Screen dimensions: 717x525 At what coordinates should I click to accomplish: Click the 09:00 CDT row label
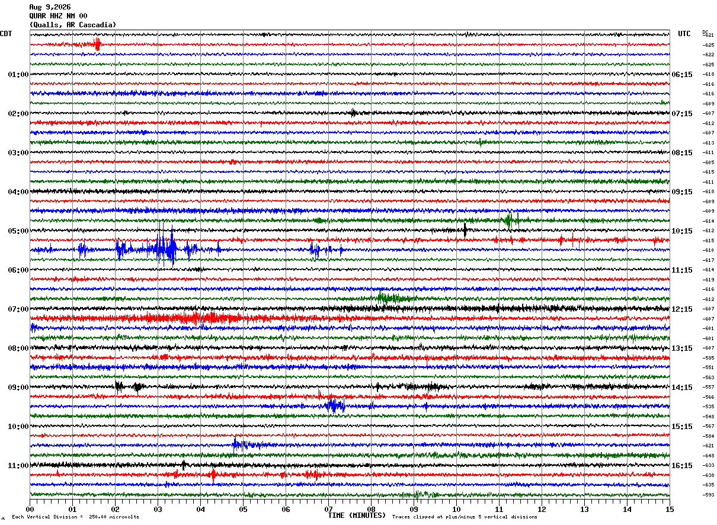[x=18, y=388]
